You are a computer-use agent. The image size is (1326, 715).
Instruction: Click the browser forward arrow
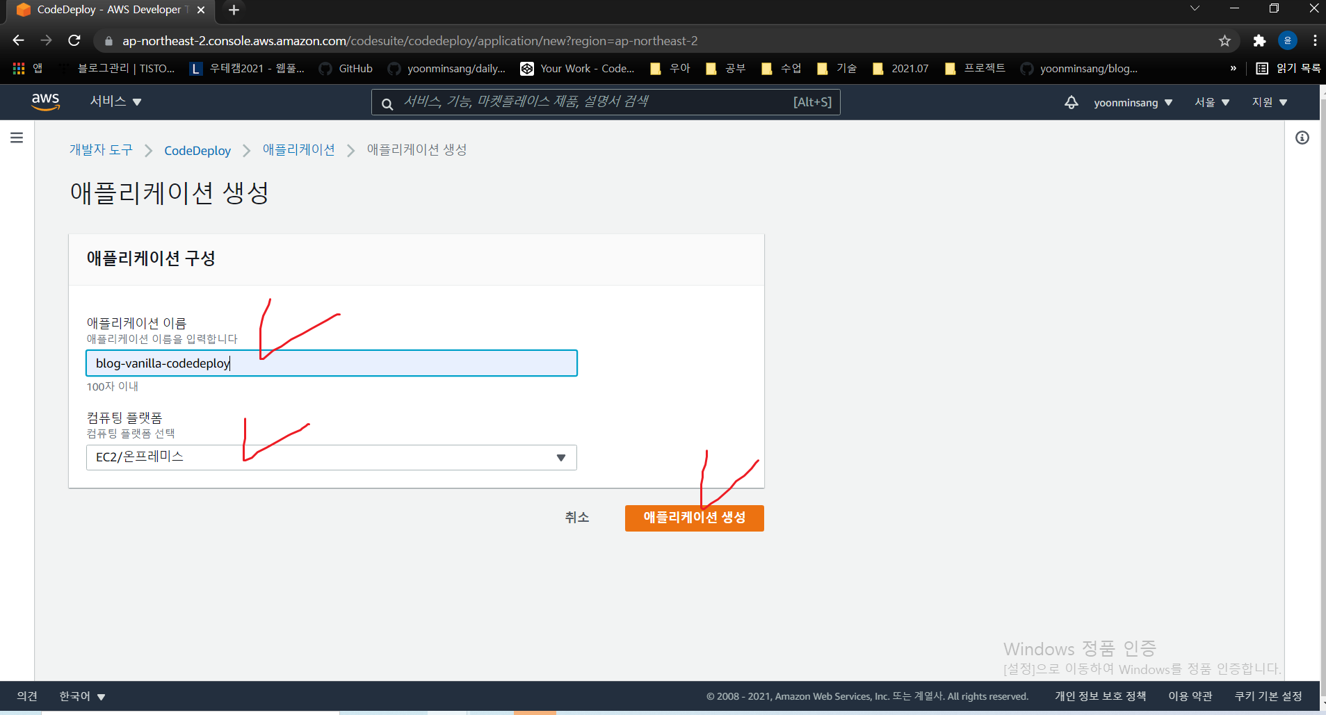(x=46, y=41)
